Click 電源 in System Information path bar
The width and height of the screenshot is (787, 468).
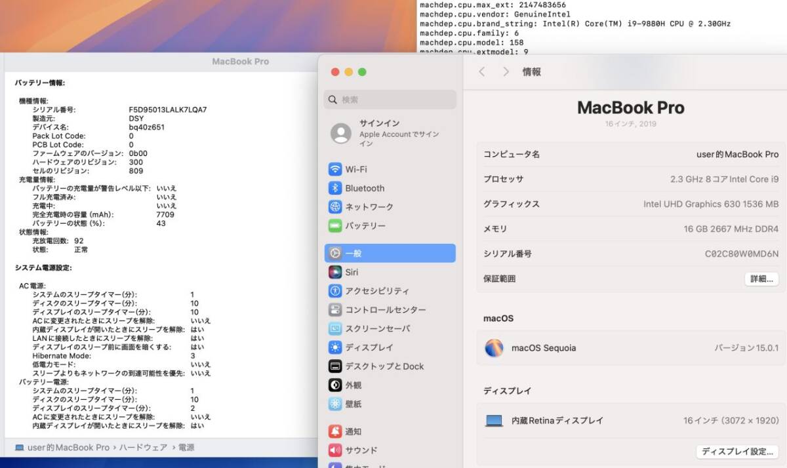coord(186,448)
